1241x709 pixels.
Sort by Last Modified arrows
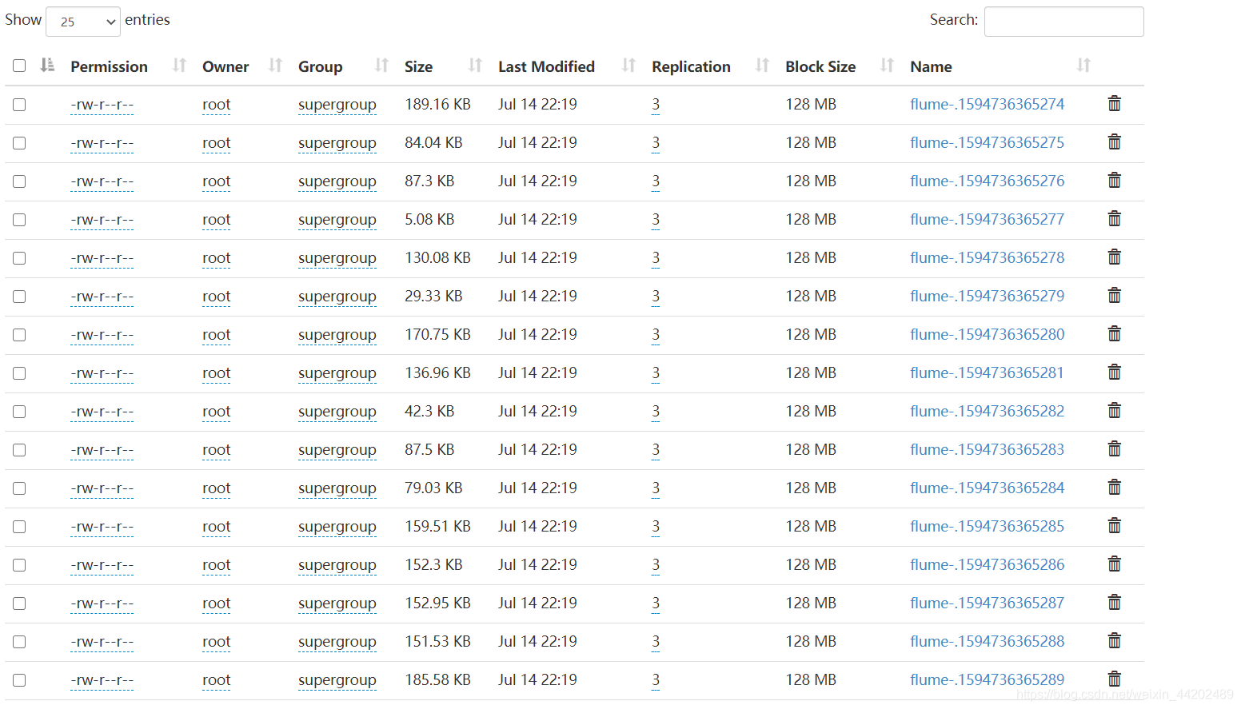pyautogui.click(x=628, y=66)
